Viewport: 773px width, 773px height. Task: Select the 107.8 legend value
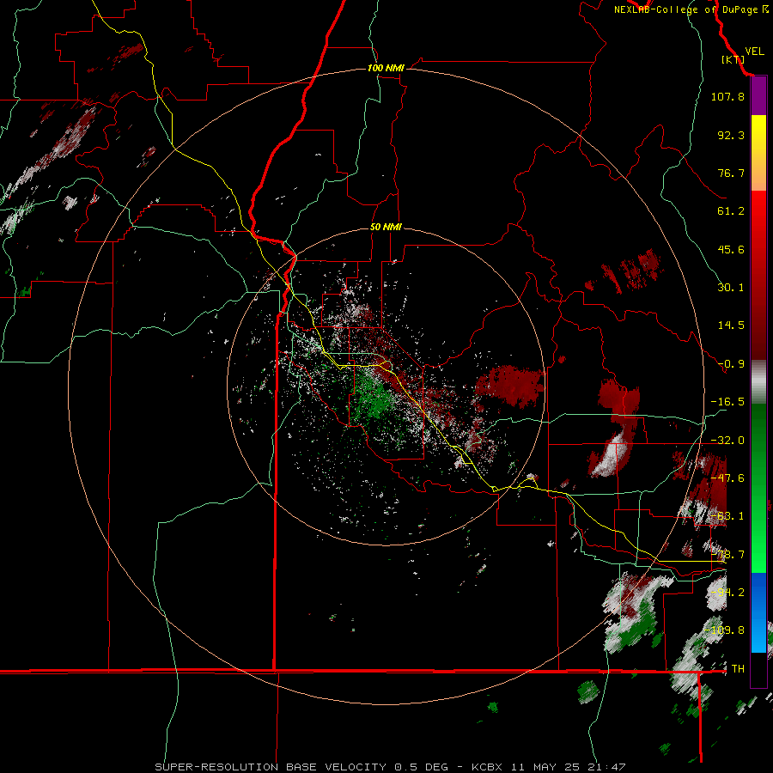(727, 96)
